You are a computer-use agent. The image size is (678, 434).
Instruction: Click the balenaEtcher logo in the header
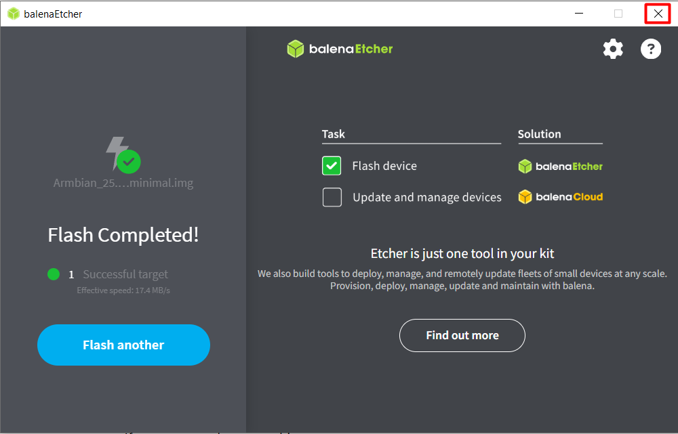[x=340, y=49]
